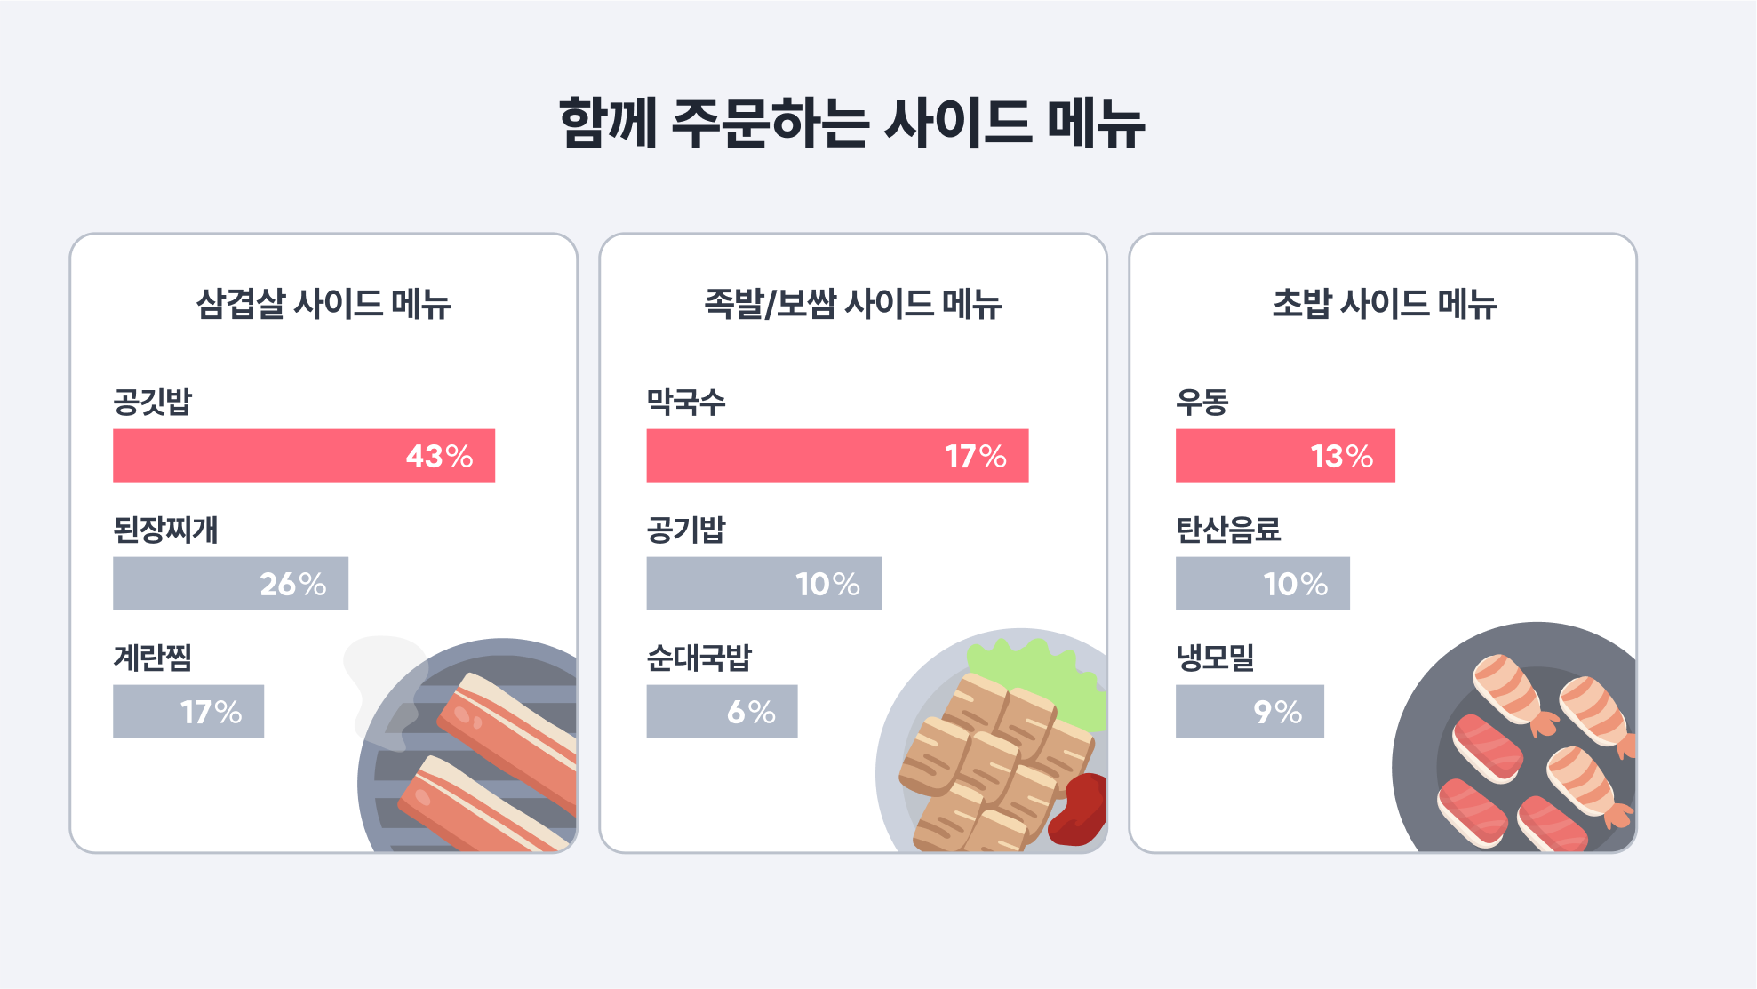Click the jokbal plate illustration
The width and height of the screenshot is (1757, 989).
[992, 741]
